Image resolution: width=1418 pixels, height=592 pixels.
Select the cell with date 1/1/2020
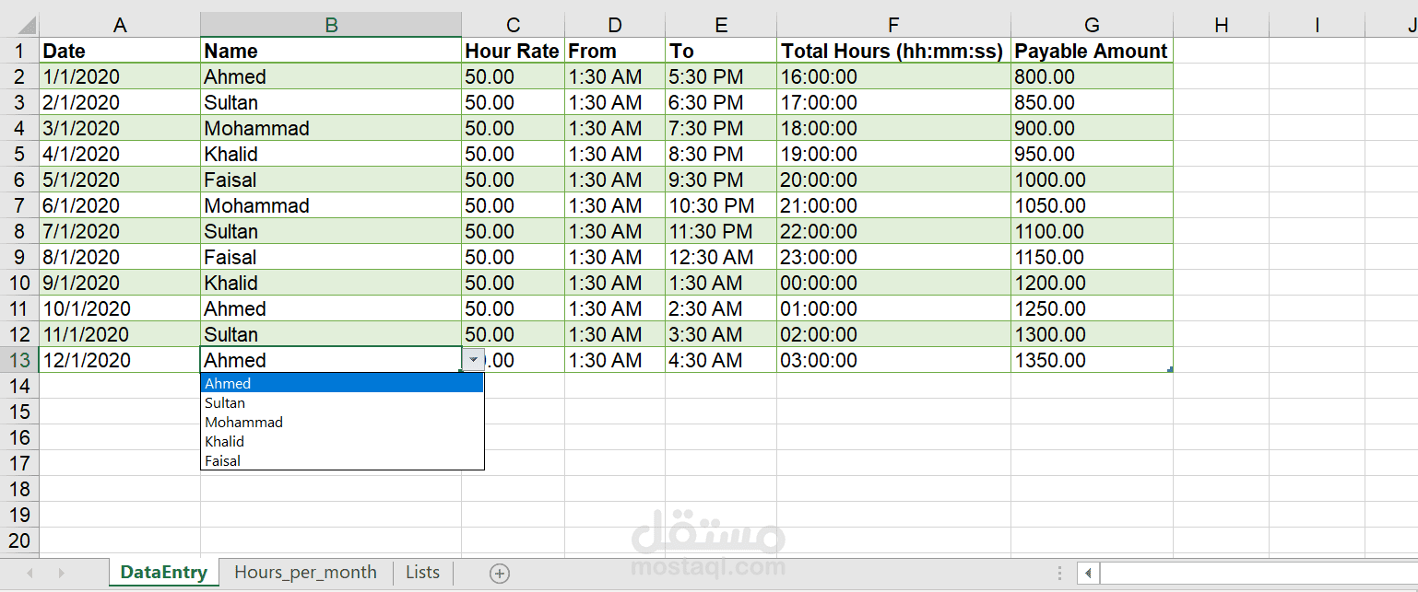coord(120,77)
